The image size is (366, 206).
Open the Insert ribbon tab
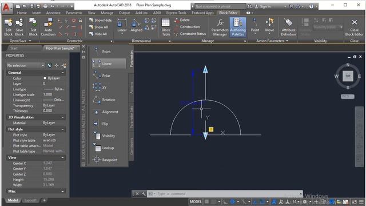tap(36, 13)
